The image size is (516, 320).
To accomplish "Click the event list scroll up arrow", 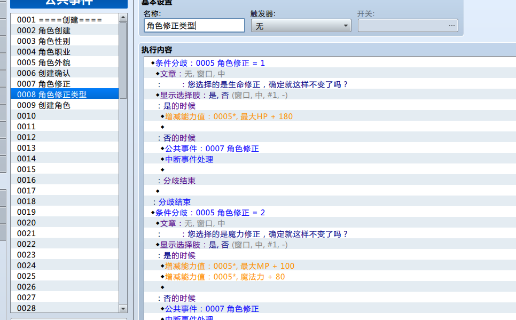I will pos(123,18).
